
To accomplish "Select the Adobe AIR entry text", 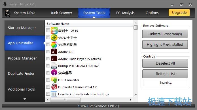I will pos(66,52).
